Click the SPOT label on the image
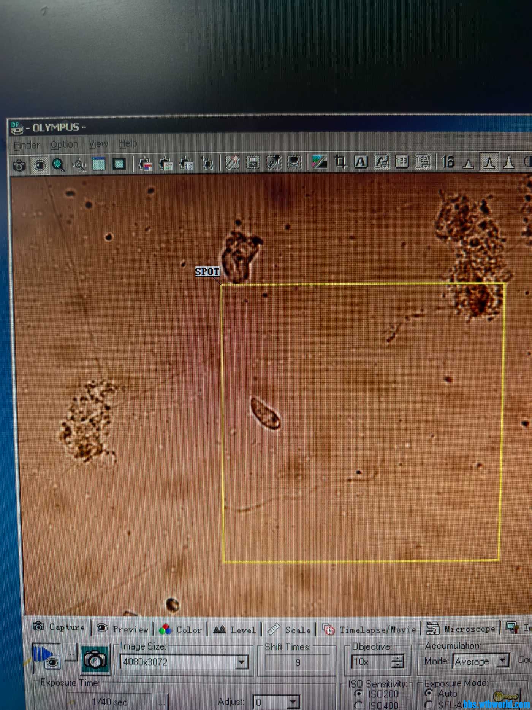Screen dimensions: 532x710 click(207, 272)
